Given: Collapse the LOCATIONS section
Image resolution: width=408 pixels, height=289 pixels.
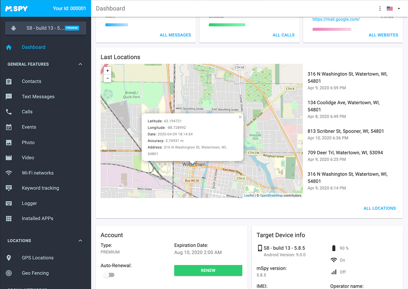Looking at the screenshot, I should coord(80,241).
